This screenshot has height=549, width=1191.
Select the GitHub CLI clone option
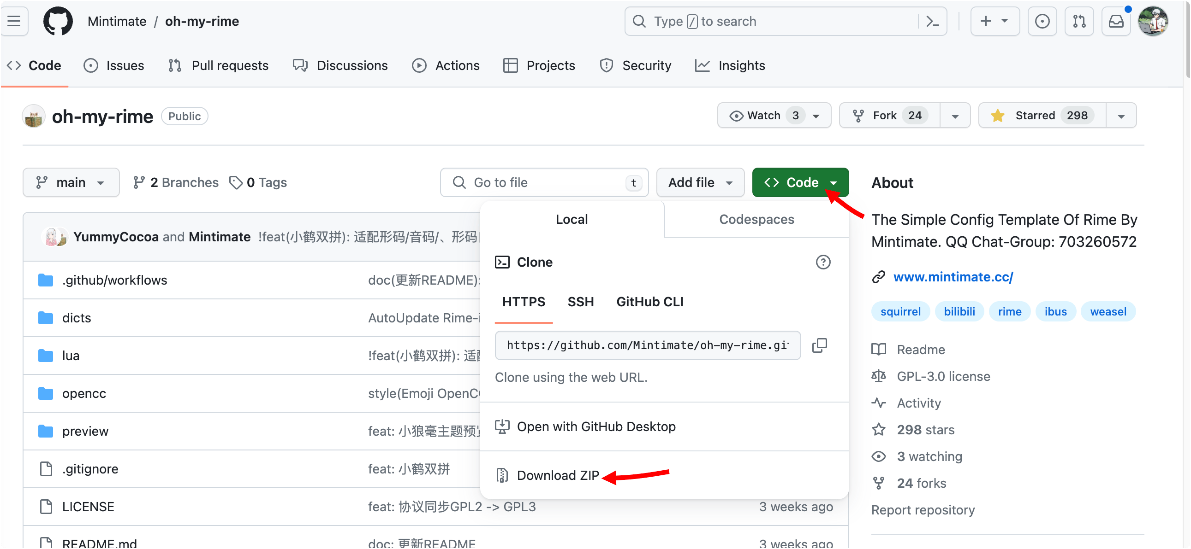(649, 302)
